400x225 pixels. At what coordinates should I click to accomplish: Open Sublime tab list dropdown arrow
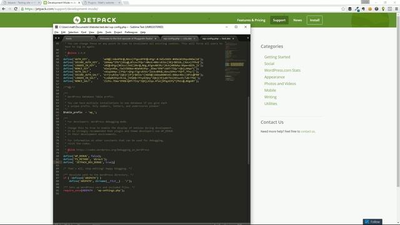click(247, 38)
